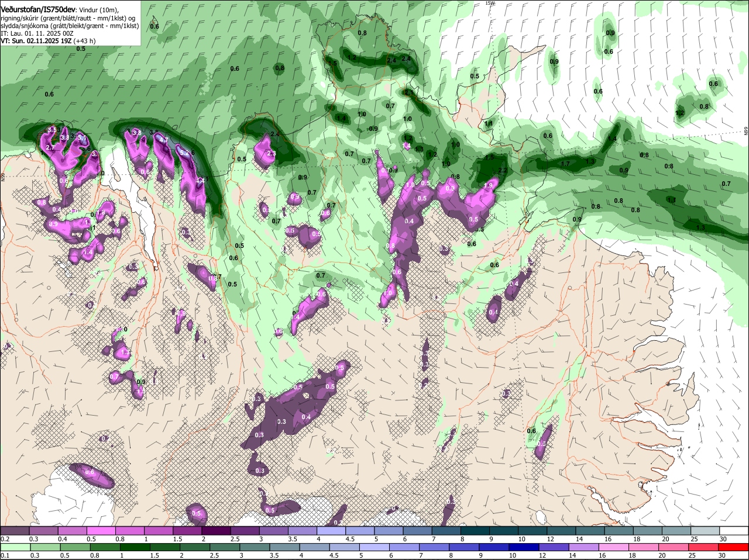Click the '4.7' snowfall value on the map
The width and height of the screenshot is (749, 560).
164,140
